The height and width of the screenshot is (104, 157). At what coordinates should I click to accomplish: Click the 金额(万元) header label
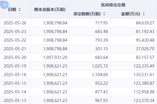(130, 14)
